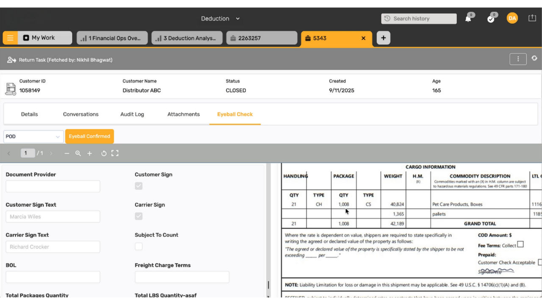Open the three-dot more options menu
This screenshot has width=542, height=305.
click(x=518, y=59)
